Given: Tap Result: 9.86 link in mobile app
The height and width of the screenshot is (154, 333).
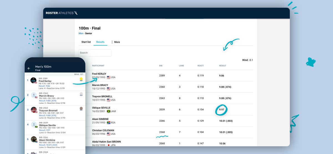Looking at the screenshot, I should pyautogui.click(x=45, y=86).
